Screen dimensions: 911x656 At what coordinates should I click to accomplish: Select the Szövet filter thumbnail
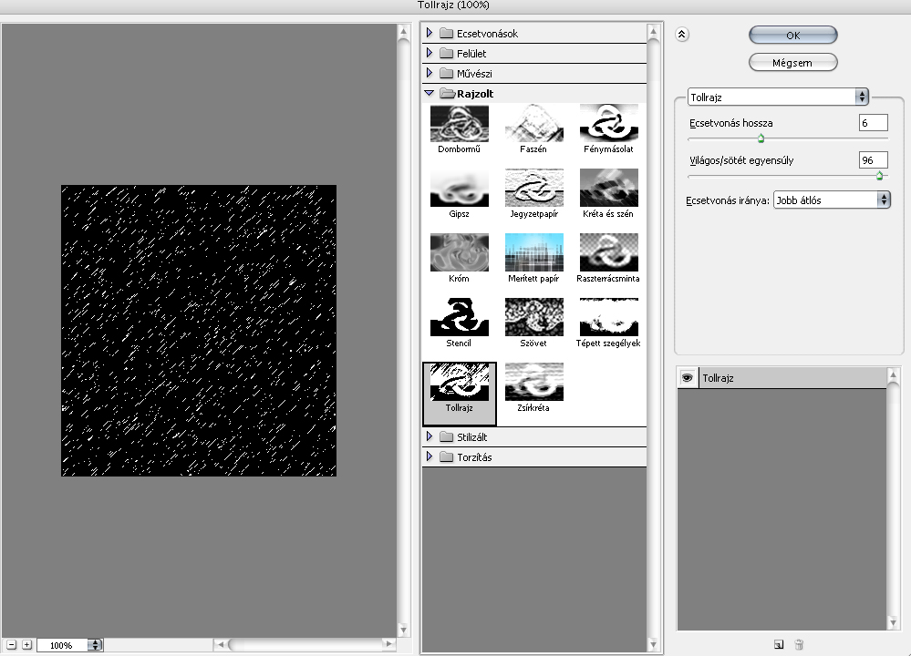(534, 317)
